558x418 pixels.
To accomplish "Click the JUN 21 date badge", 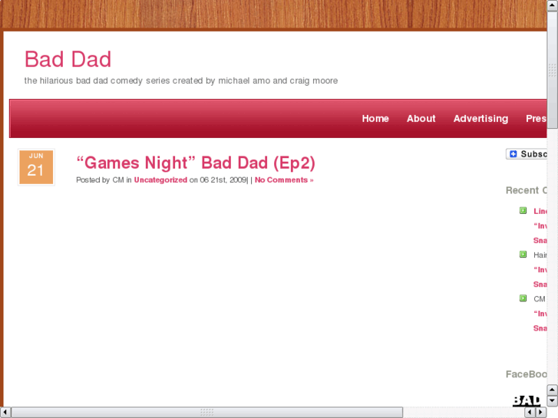I will coord(36,167).
